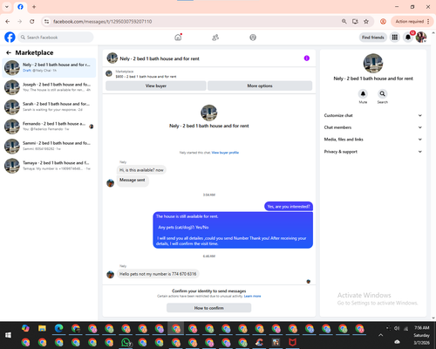The width and height of the screenshot is (436, 349).
Task: Open the site information icon in the address bar
Action: pyautogui.click(x=46, y=22)
